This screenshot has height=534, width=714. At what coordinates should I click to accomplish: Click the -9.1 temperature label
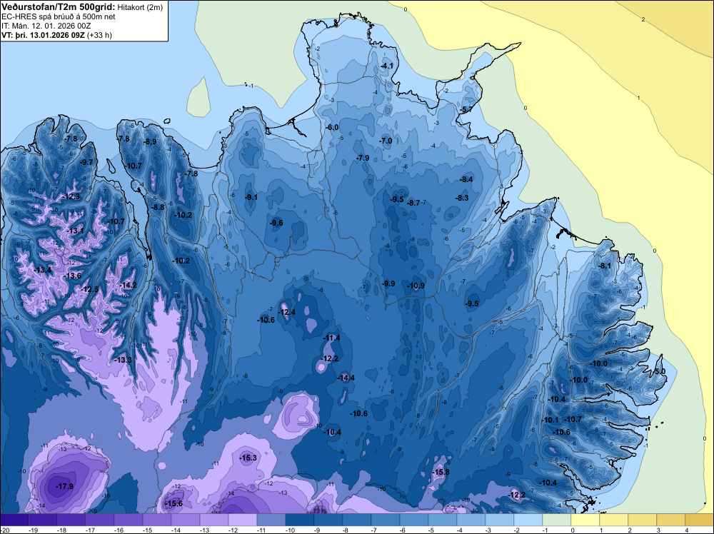tap(251, 197)
